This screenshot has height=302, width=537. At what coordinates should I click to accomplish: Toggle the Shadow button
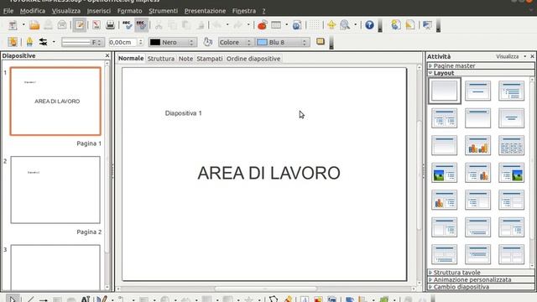[321, 42]
